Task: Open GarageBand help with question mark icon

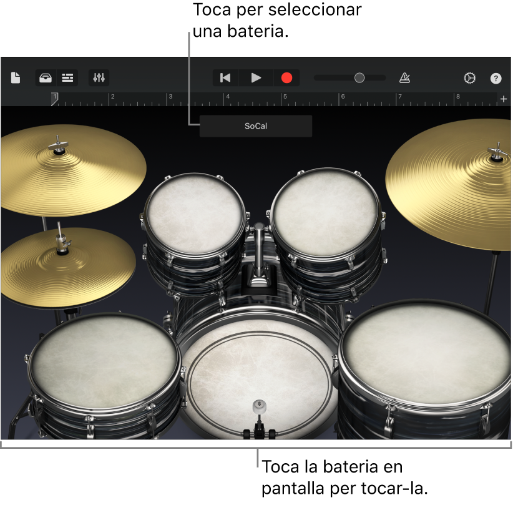Action: pos(496,77)
